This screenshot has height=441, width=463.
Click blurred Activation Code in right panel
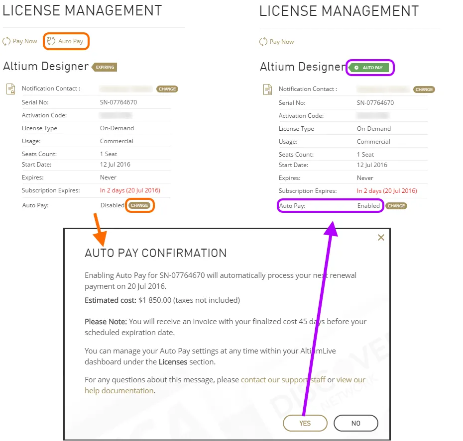[373, 116]
